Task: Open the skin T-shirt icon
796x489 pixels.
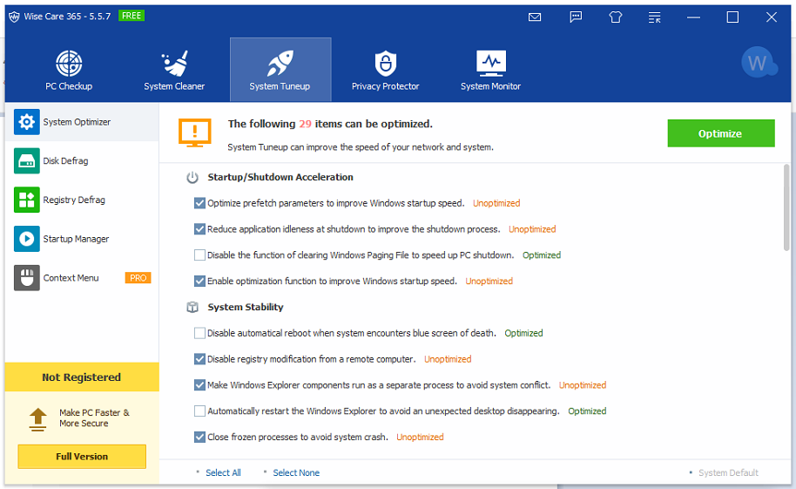Action: point(615,17)
